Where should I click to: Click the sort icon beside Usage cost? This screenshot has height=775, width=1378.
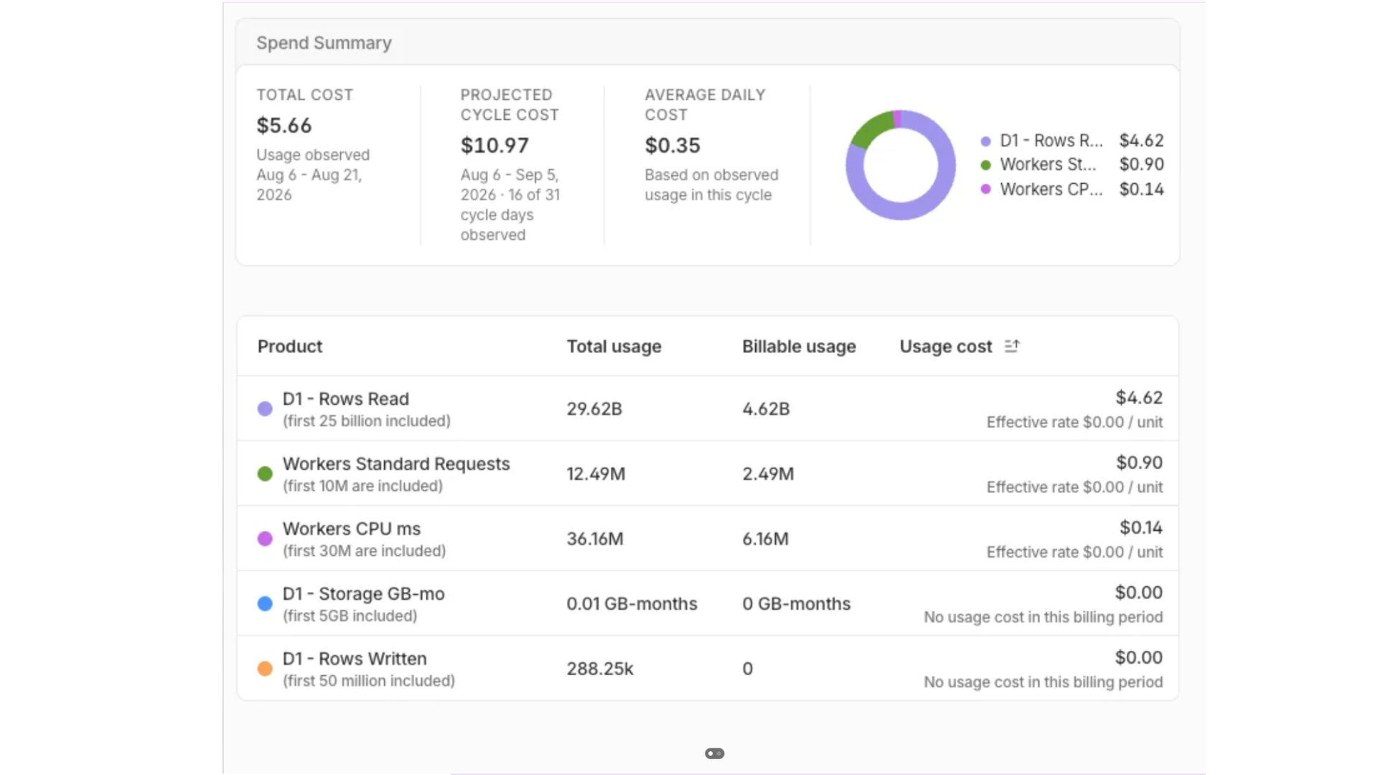pos(1012,347)
